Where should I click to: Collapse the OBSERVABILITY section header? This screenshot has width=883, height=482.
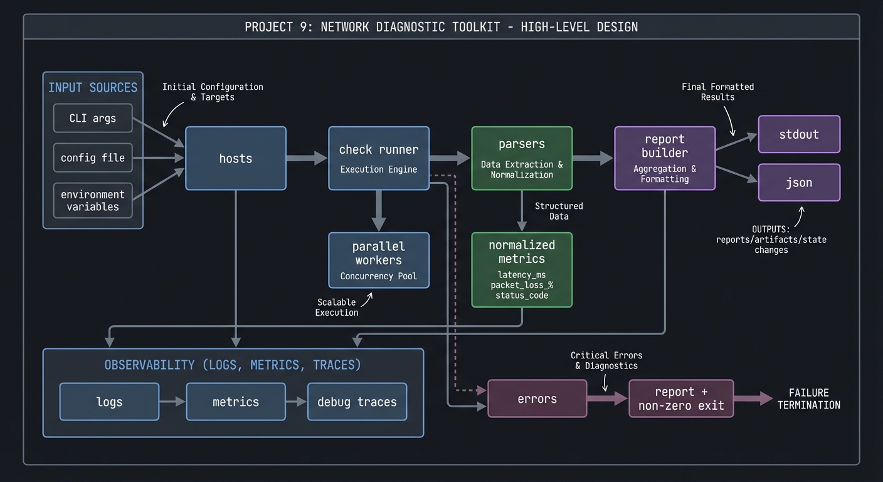pos(233,365)
